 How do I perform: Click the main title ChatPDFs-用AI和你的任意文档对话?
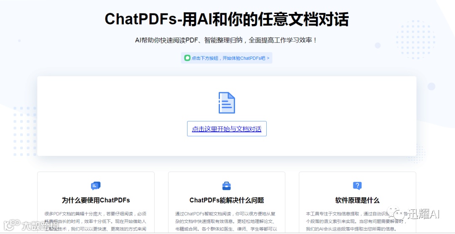point(227,19)
